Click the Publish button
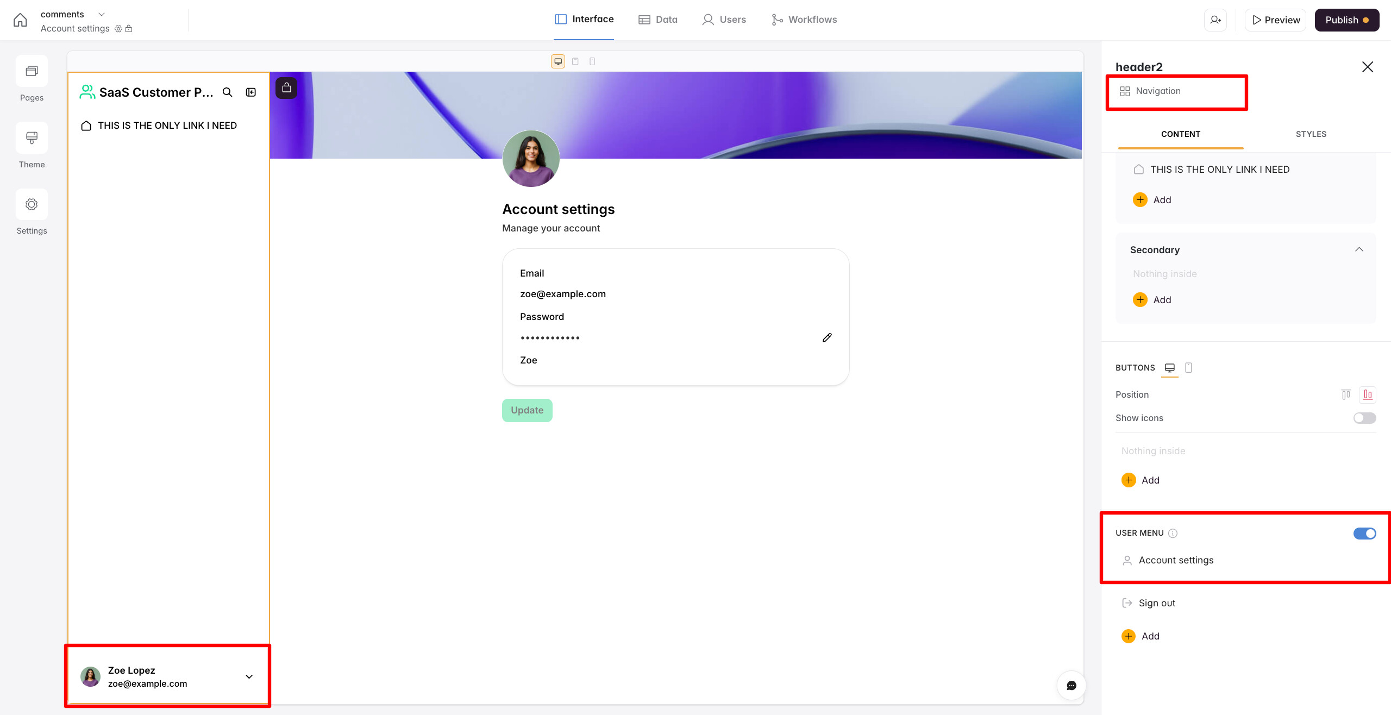 click(x=1346, y=20)
